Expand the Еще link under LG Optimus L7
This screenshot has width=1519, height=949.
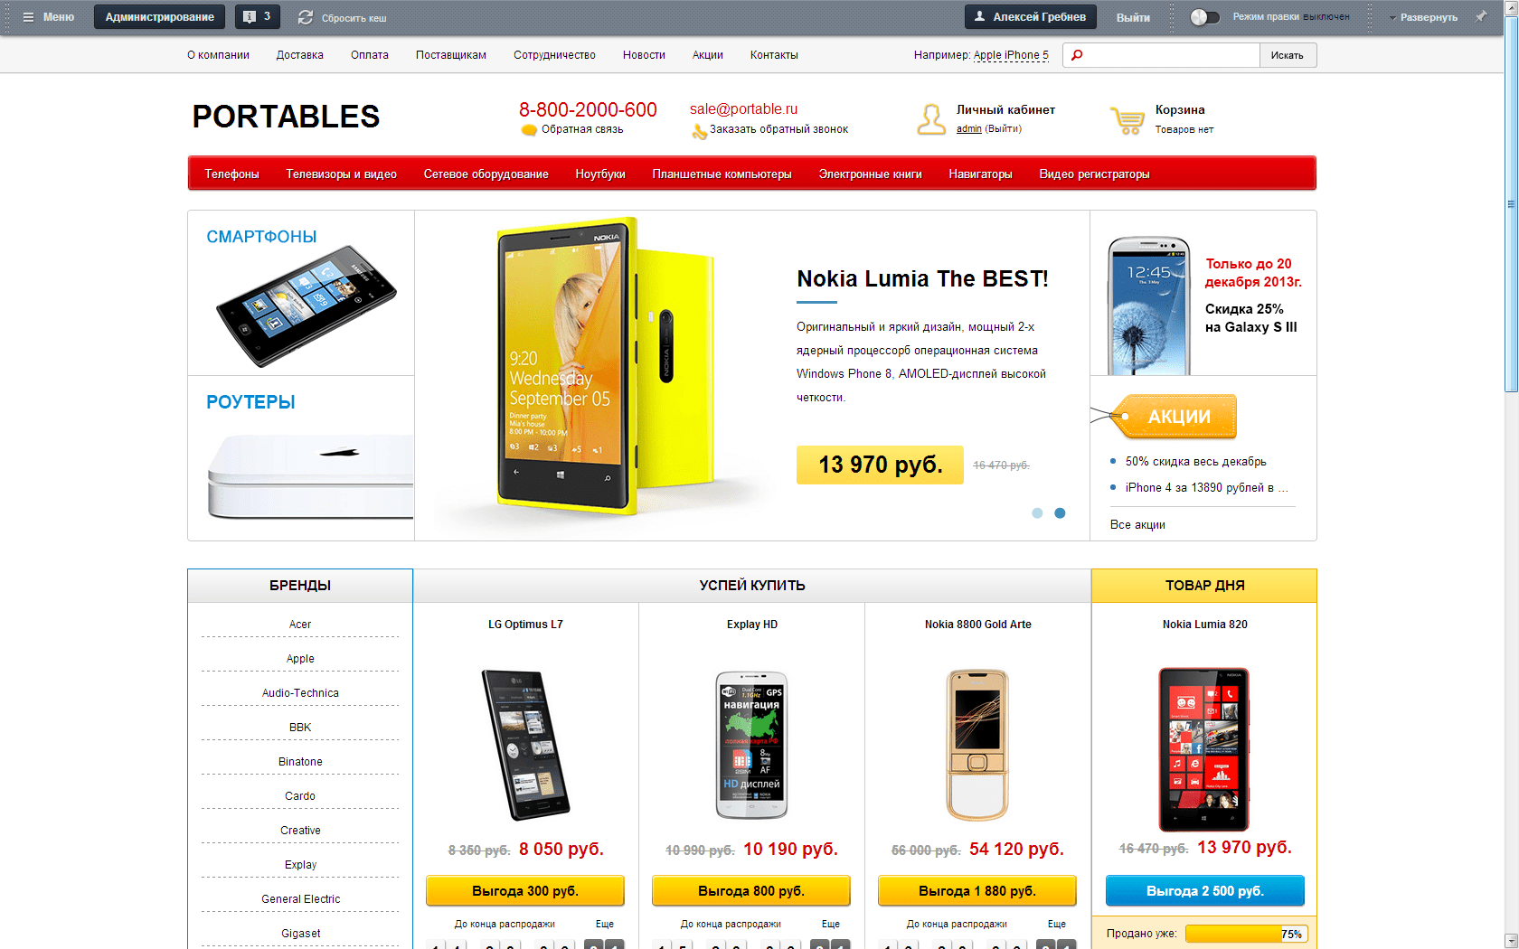(x=605, y=924)
